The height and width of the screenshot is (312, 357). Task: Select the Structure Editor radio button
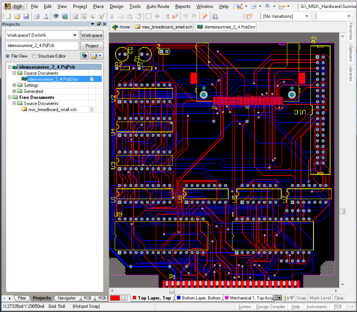34,56
